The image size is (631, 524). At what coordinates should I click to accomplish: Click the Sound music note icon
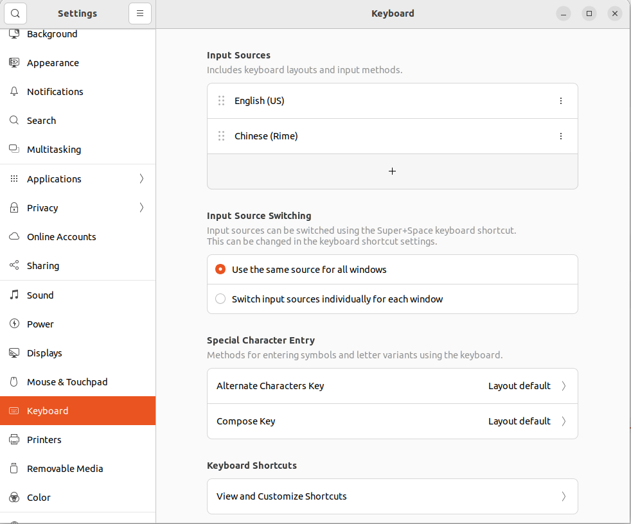(x=14, y=295)
